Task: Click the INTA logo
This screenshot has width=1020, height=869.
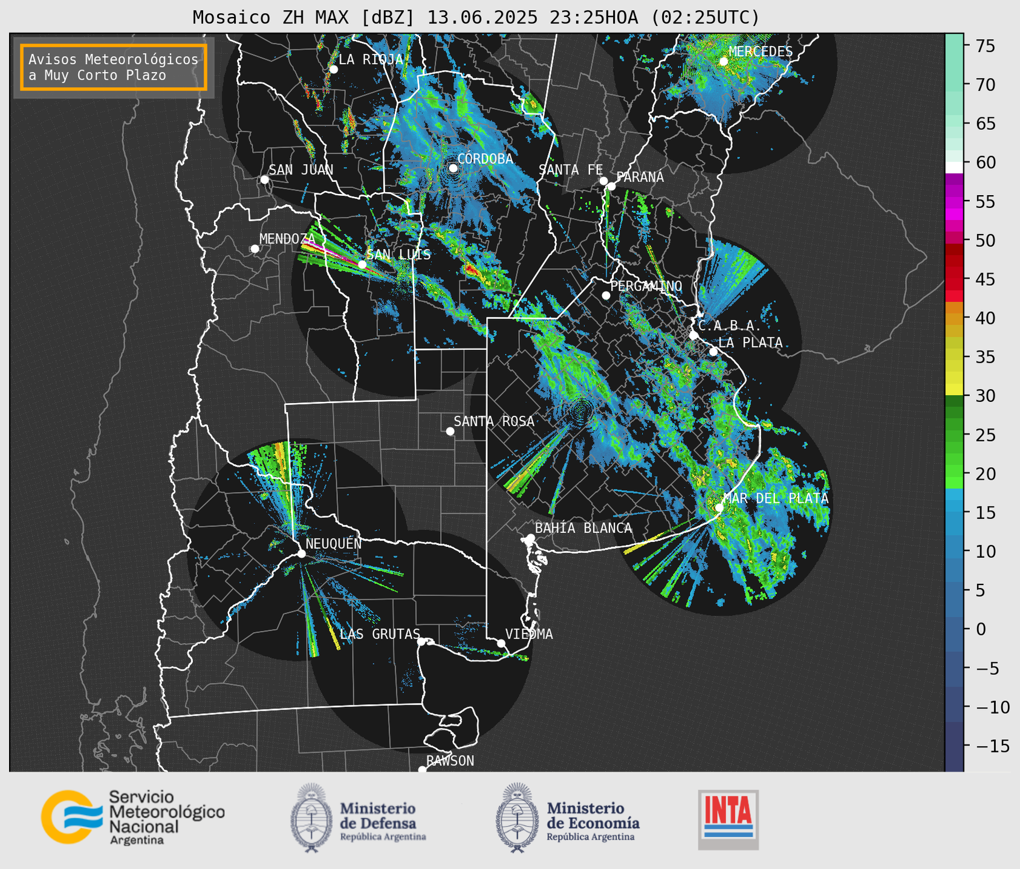Action: [728, 819]
